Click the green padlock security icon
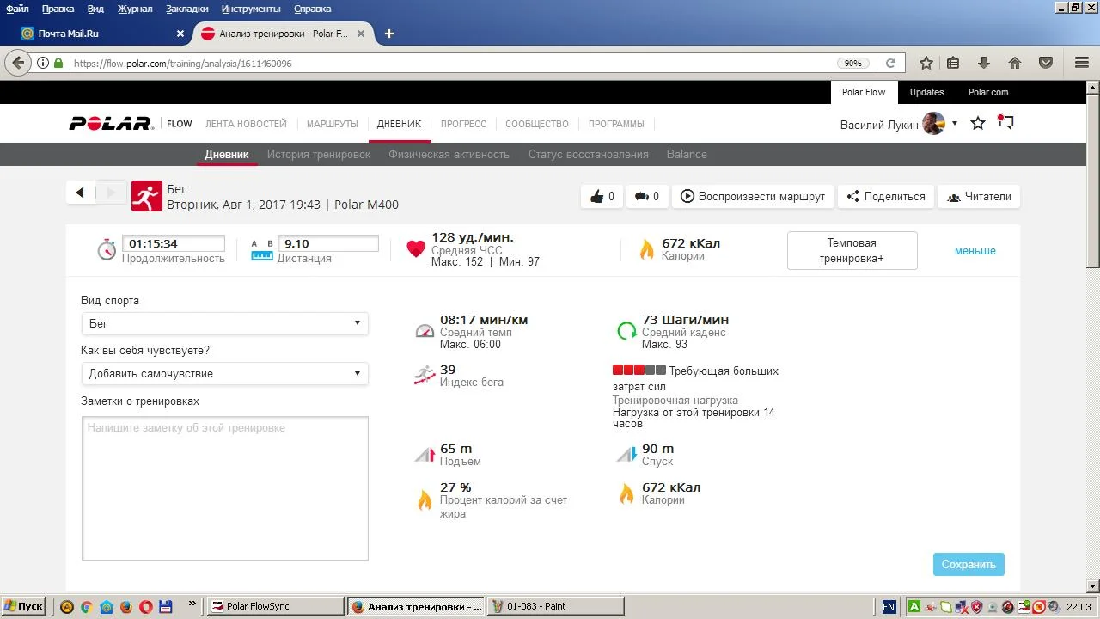Image resolution: width=1100 pixels, height=619 pixels. (x=58, y=63)
